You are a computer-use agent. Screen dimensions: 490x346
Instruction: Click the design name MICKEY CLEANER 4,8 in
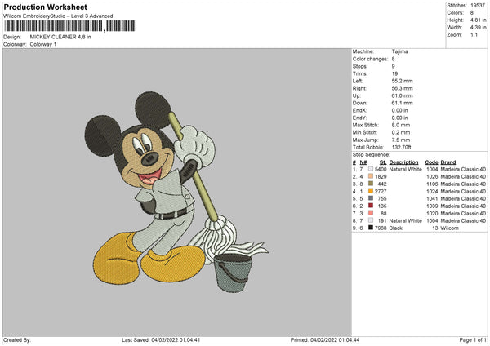60,37
